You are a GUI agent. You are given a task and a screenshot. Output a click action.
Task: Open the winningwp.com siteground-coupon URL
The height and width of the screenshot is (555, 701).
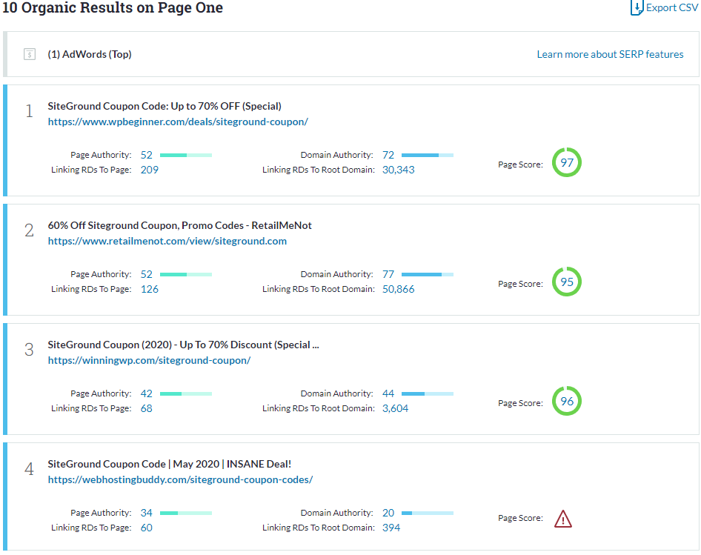click(150, 360)
